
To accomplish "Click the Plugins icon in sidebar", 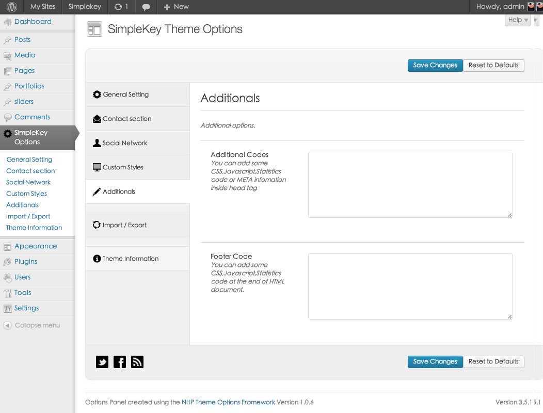I will pyautogui.click(x=7, y=262).
